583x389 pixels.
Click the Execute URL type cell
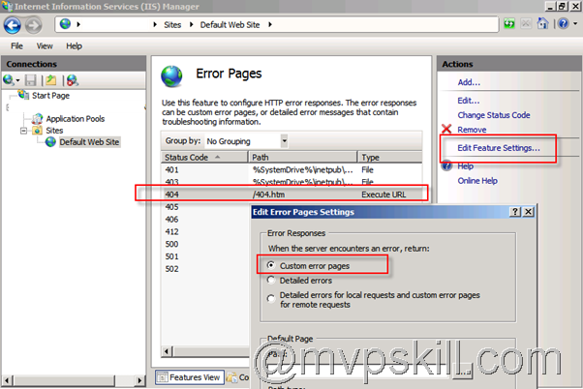(384, 194)
